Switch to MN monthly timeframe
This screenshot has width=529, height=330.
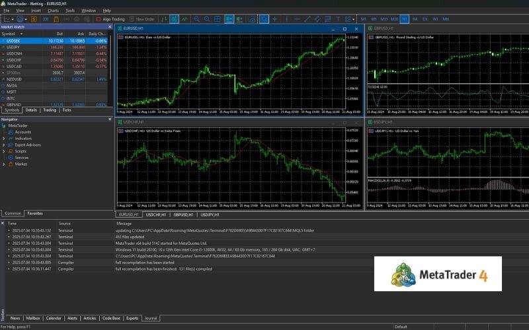pyautogui.click(x=446, y=19)
